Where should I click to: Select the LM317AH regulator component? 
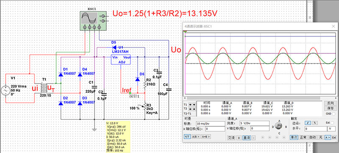[x=121, y=60]
